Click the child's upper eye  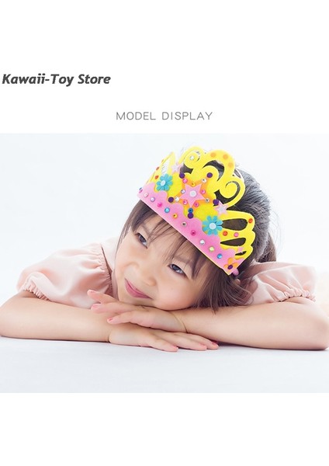(142, 239)
